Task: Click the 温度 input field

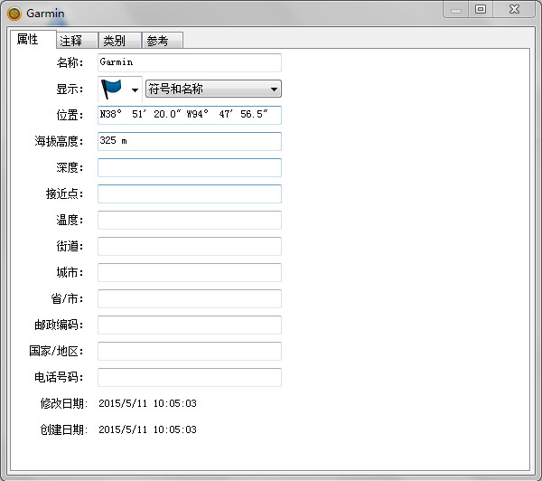Action: pos(189,220)
